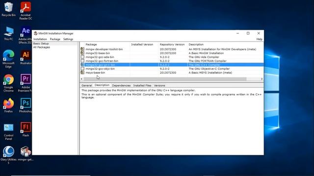Viewport: 314px width, 176px height.
Task: Click MinGW Installation Manager title bar icon
Action: point(36,33)
